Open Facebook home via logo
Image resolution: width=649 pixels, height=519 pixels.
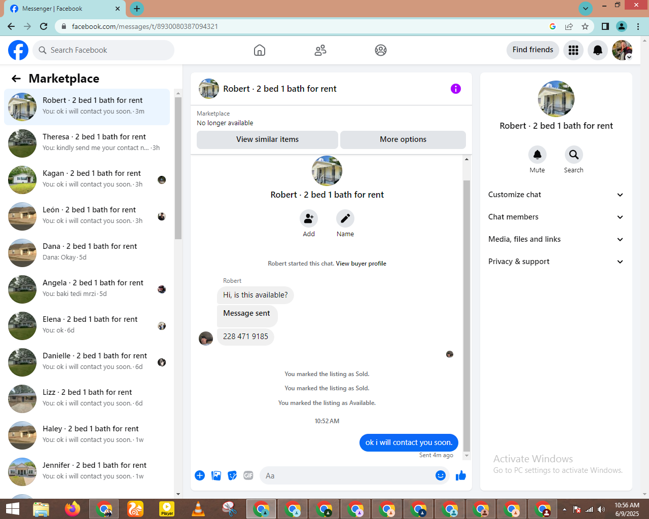coord(18,50)
